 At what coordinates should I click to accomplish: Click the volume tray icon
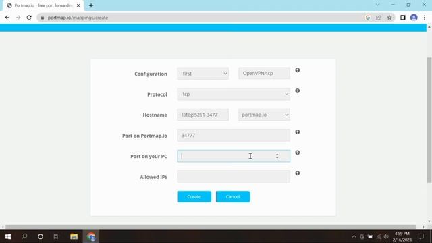pos(386,236)
